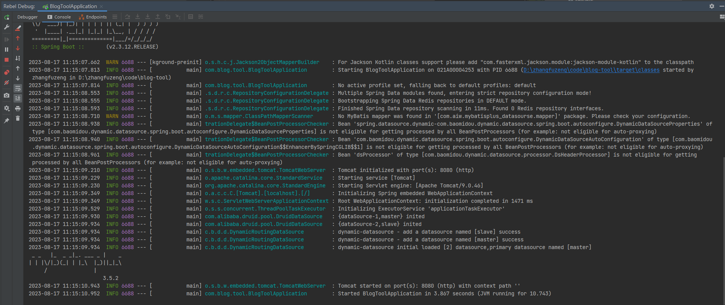This screenshot has width=725, height=305.
Task: Click 'add a datasource named [slave] success' line
Action: 429,232
